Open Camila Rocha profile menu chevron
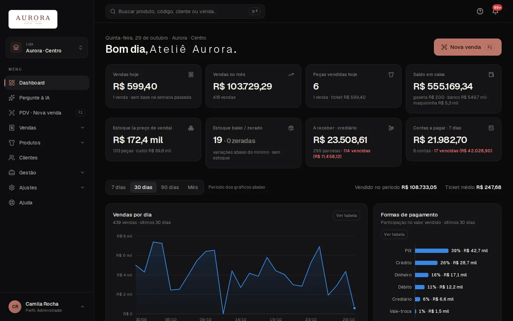The image size is (513, 321). coord(82,307)
